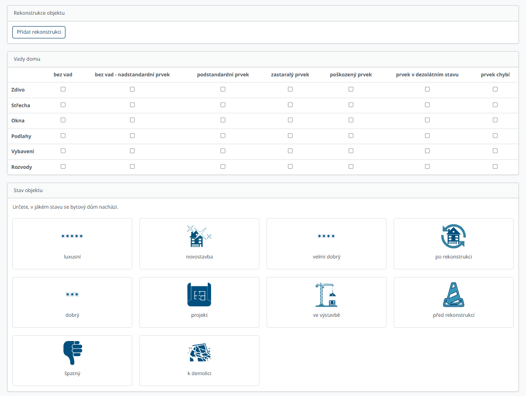This screenshot has height=396, width=526.
Task: Check 'bez vad' for Zdivo
Action: pos(63,89)
